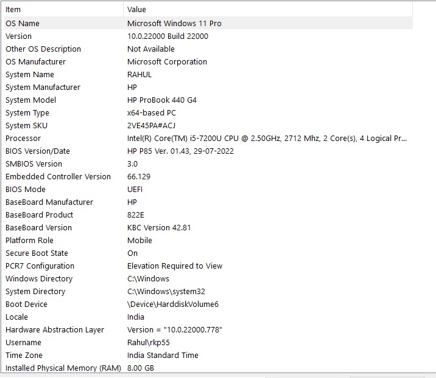The height and width of the screenshot is (378, 436).
Task: Click the Rahul\rkp55 username value
Action: [x=149, y=343]
